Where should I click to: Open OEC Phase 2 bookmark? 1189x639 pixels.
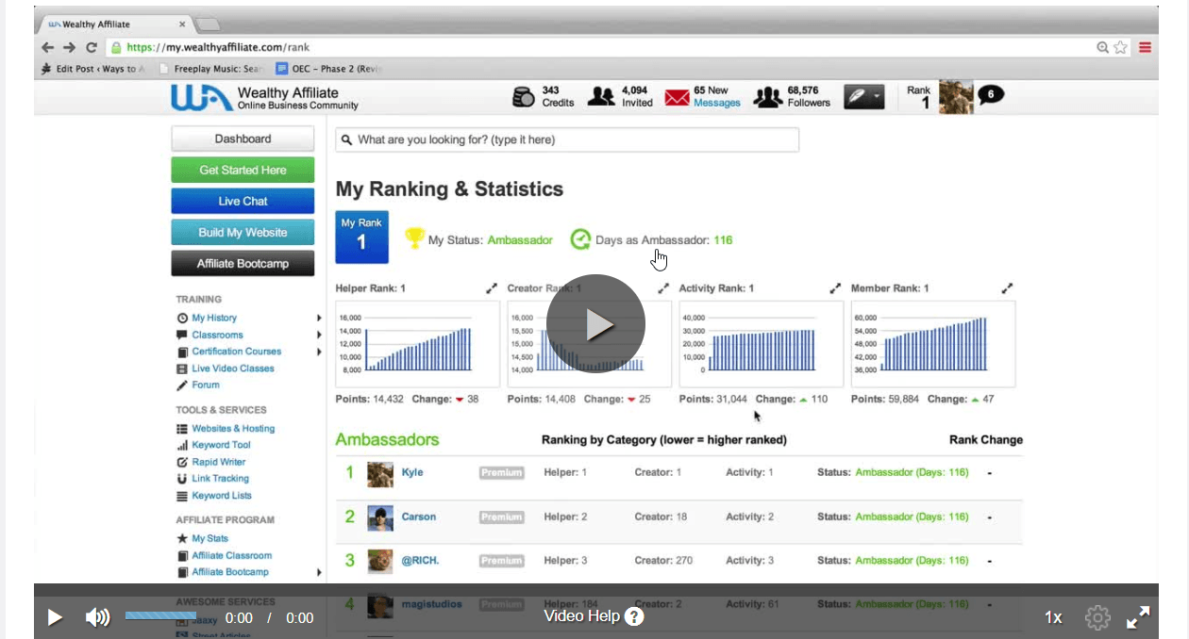click(328, 69)
